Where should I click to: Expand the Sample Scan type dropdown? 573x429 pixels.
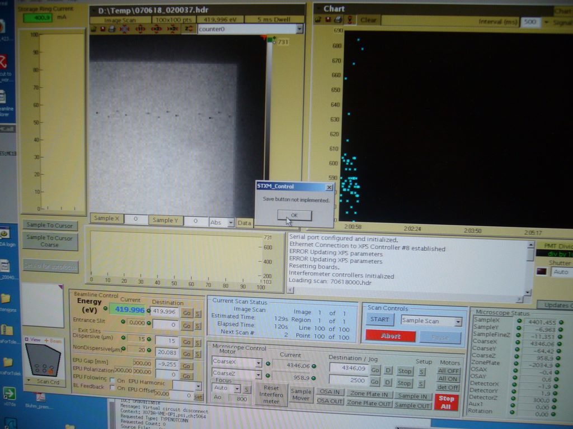point(458,321)
